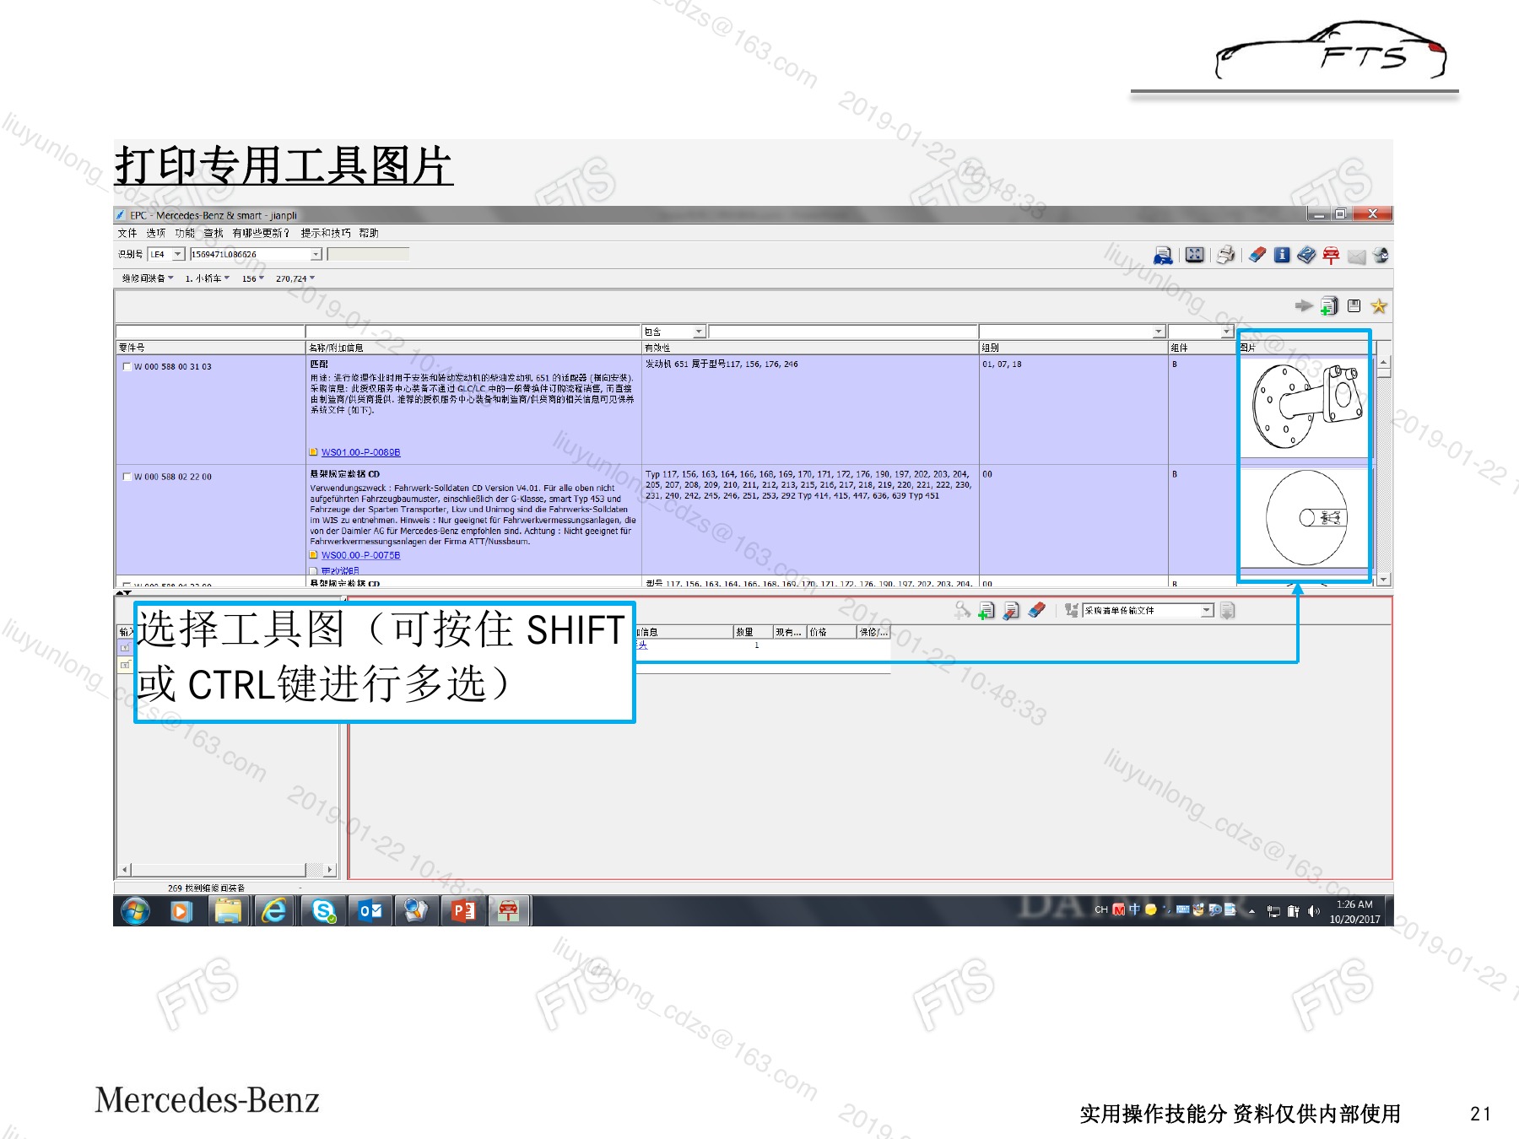Open the 帮助 menu

click(369, 233)
